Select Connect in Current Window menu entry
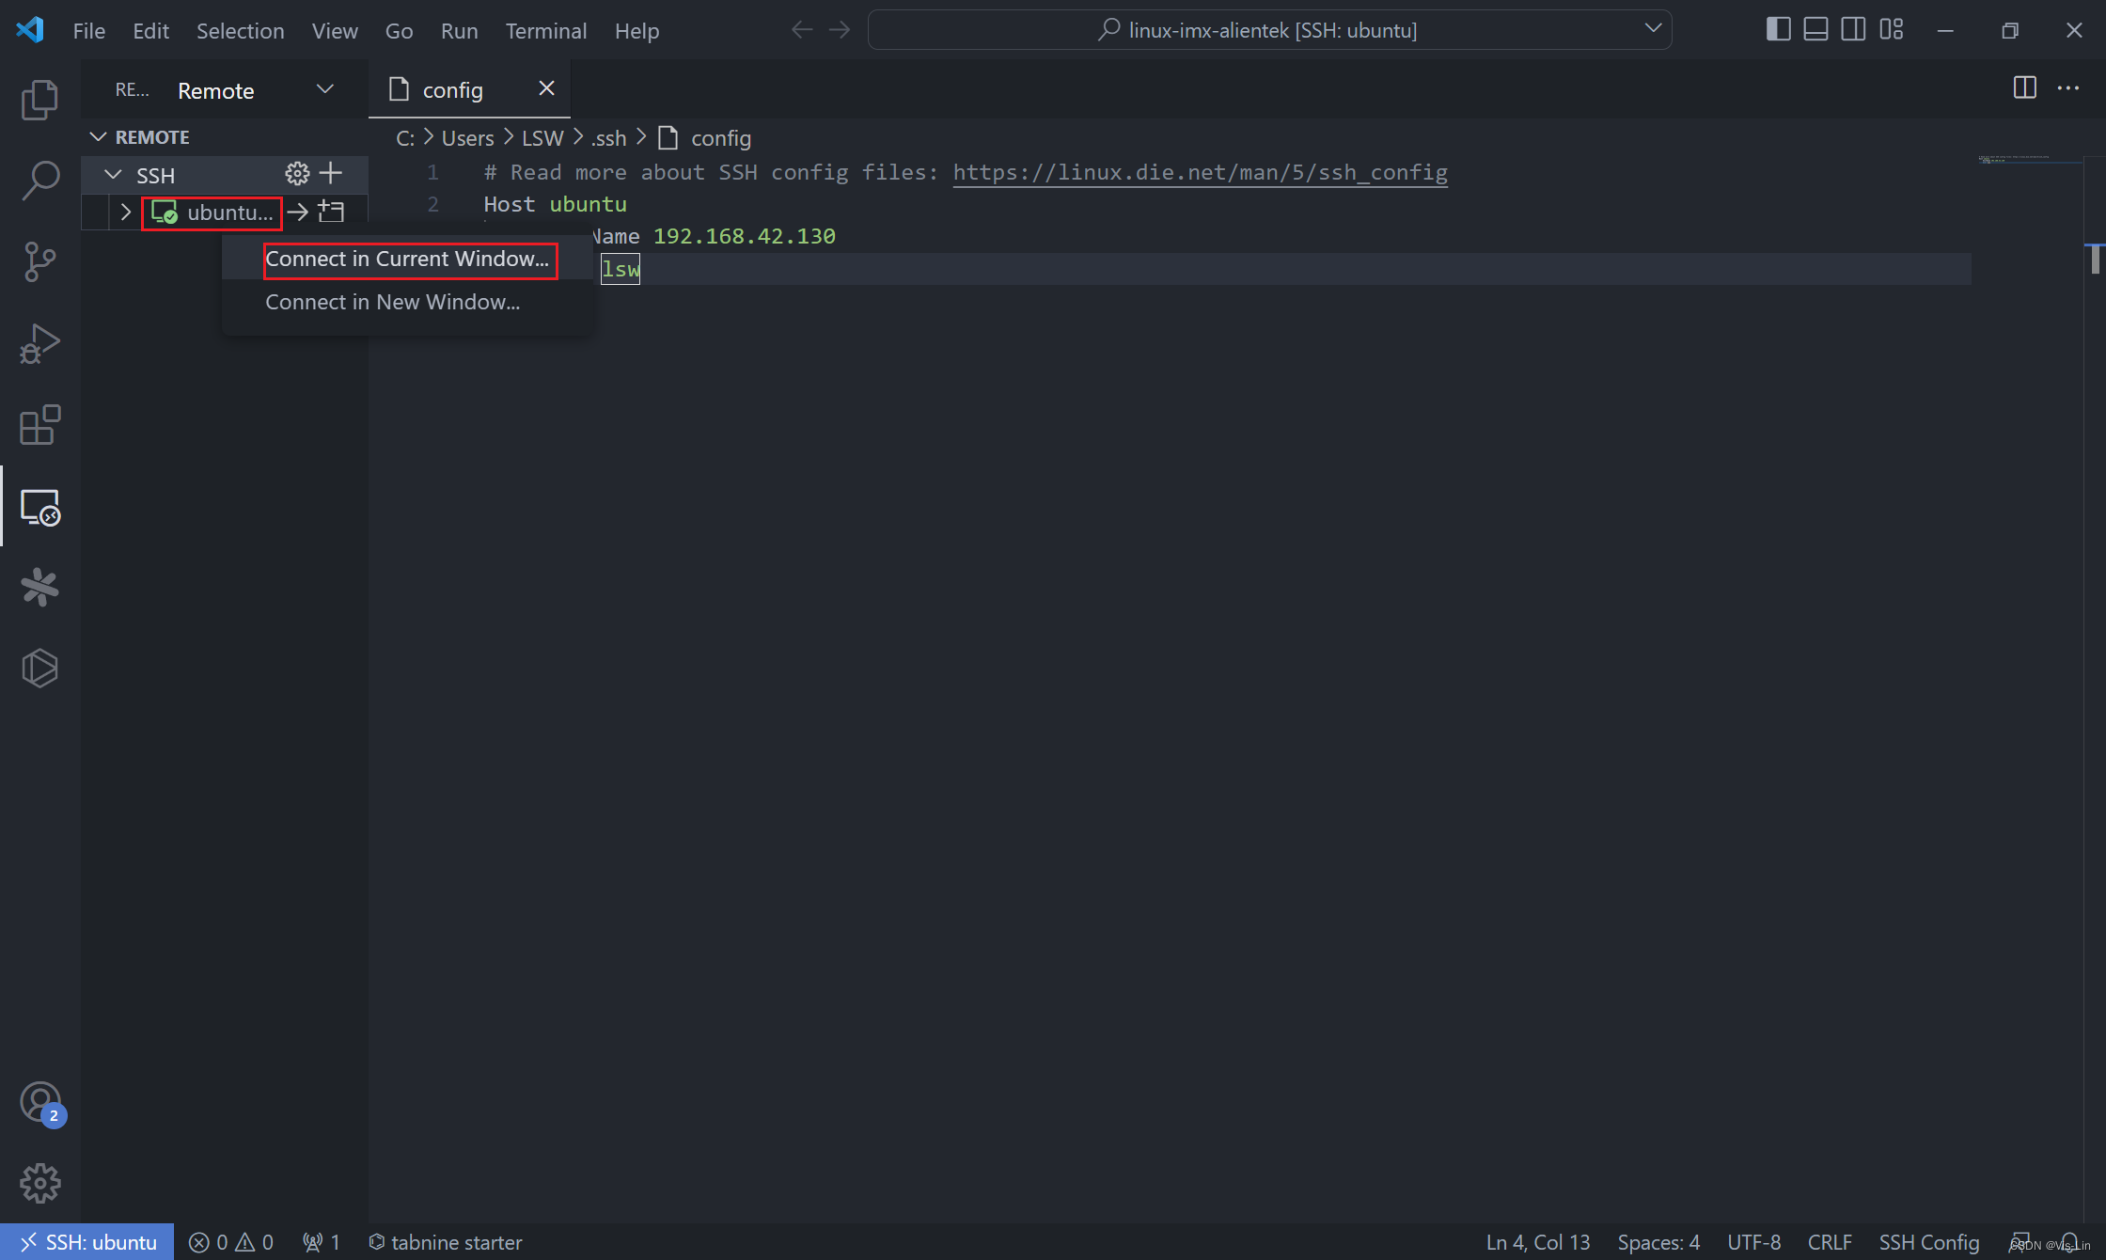The width and height of the screenshot is (2106, 1260). point(407,260)
